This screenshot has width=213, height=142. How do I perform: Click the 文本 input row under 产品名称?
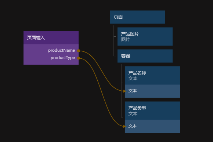click(x=152, y=91)
